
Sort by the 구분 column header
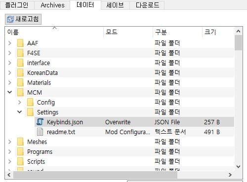pyautogui.click(x=177, y=32)
